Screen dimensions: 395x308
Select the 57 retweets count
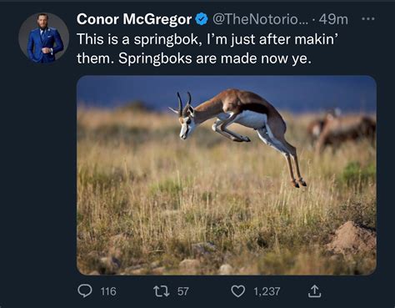(183, 291)
